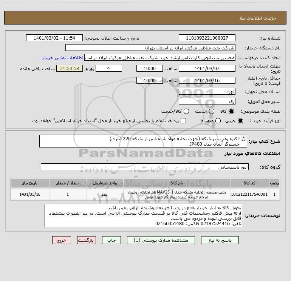Viewport: 291px width, 281px height.
Task: Click the announcement date field 1401/03/02 - 11:54
Action: [x=54, y=38]
